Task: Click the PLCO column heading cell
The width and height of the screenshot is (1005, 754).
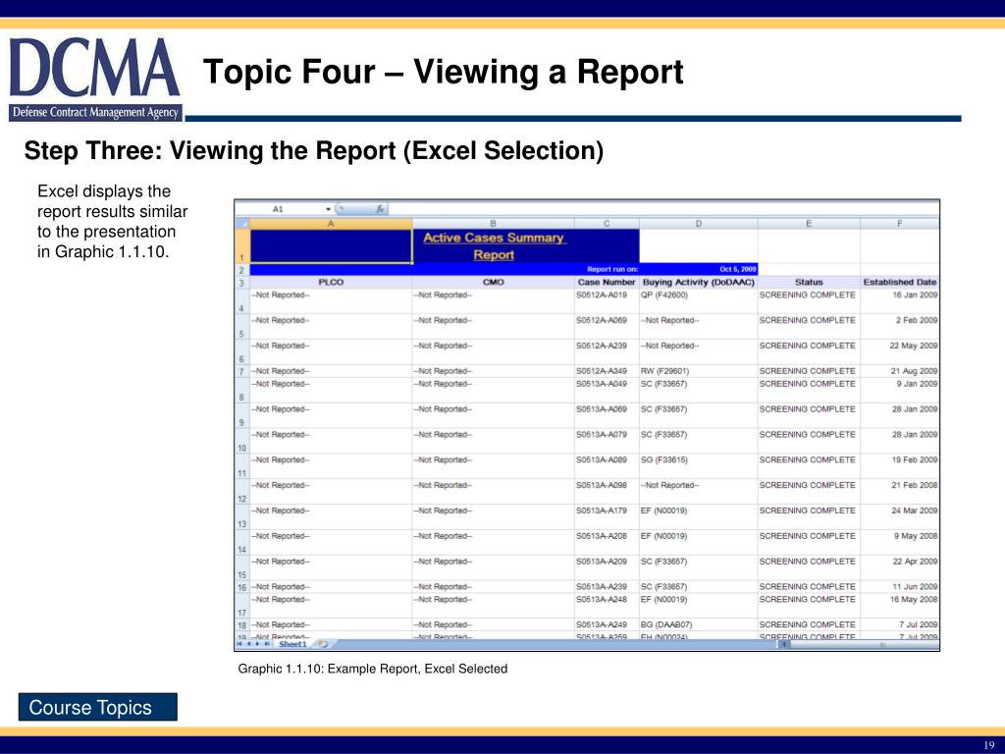Action: (x=331, y=282)
